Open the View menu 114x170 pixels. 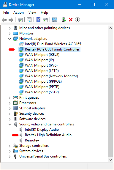pos(32,12)
